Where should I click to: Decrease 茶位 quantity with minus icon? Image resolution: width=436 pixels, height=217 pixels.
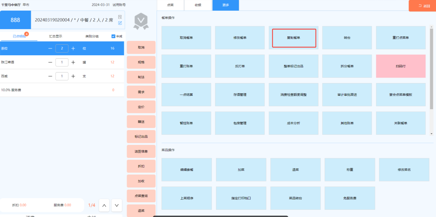pos(50,48)
